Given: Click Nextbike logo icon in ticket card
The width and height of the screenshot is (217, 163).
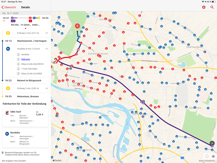Looking at the screenshot, I should tap(7, 134).
